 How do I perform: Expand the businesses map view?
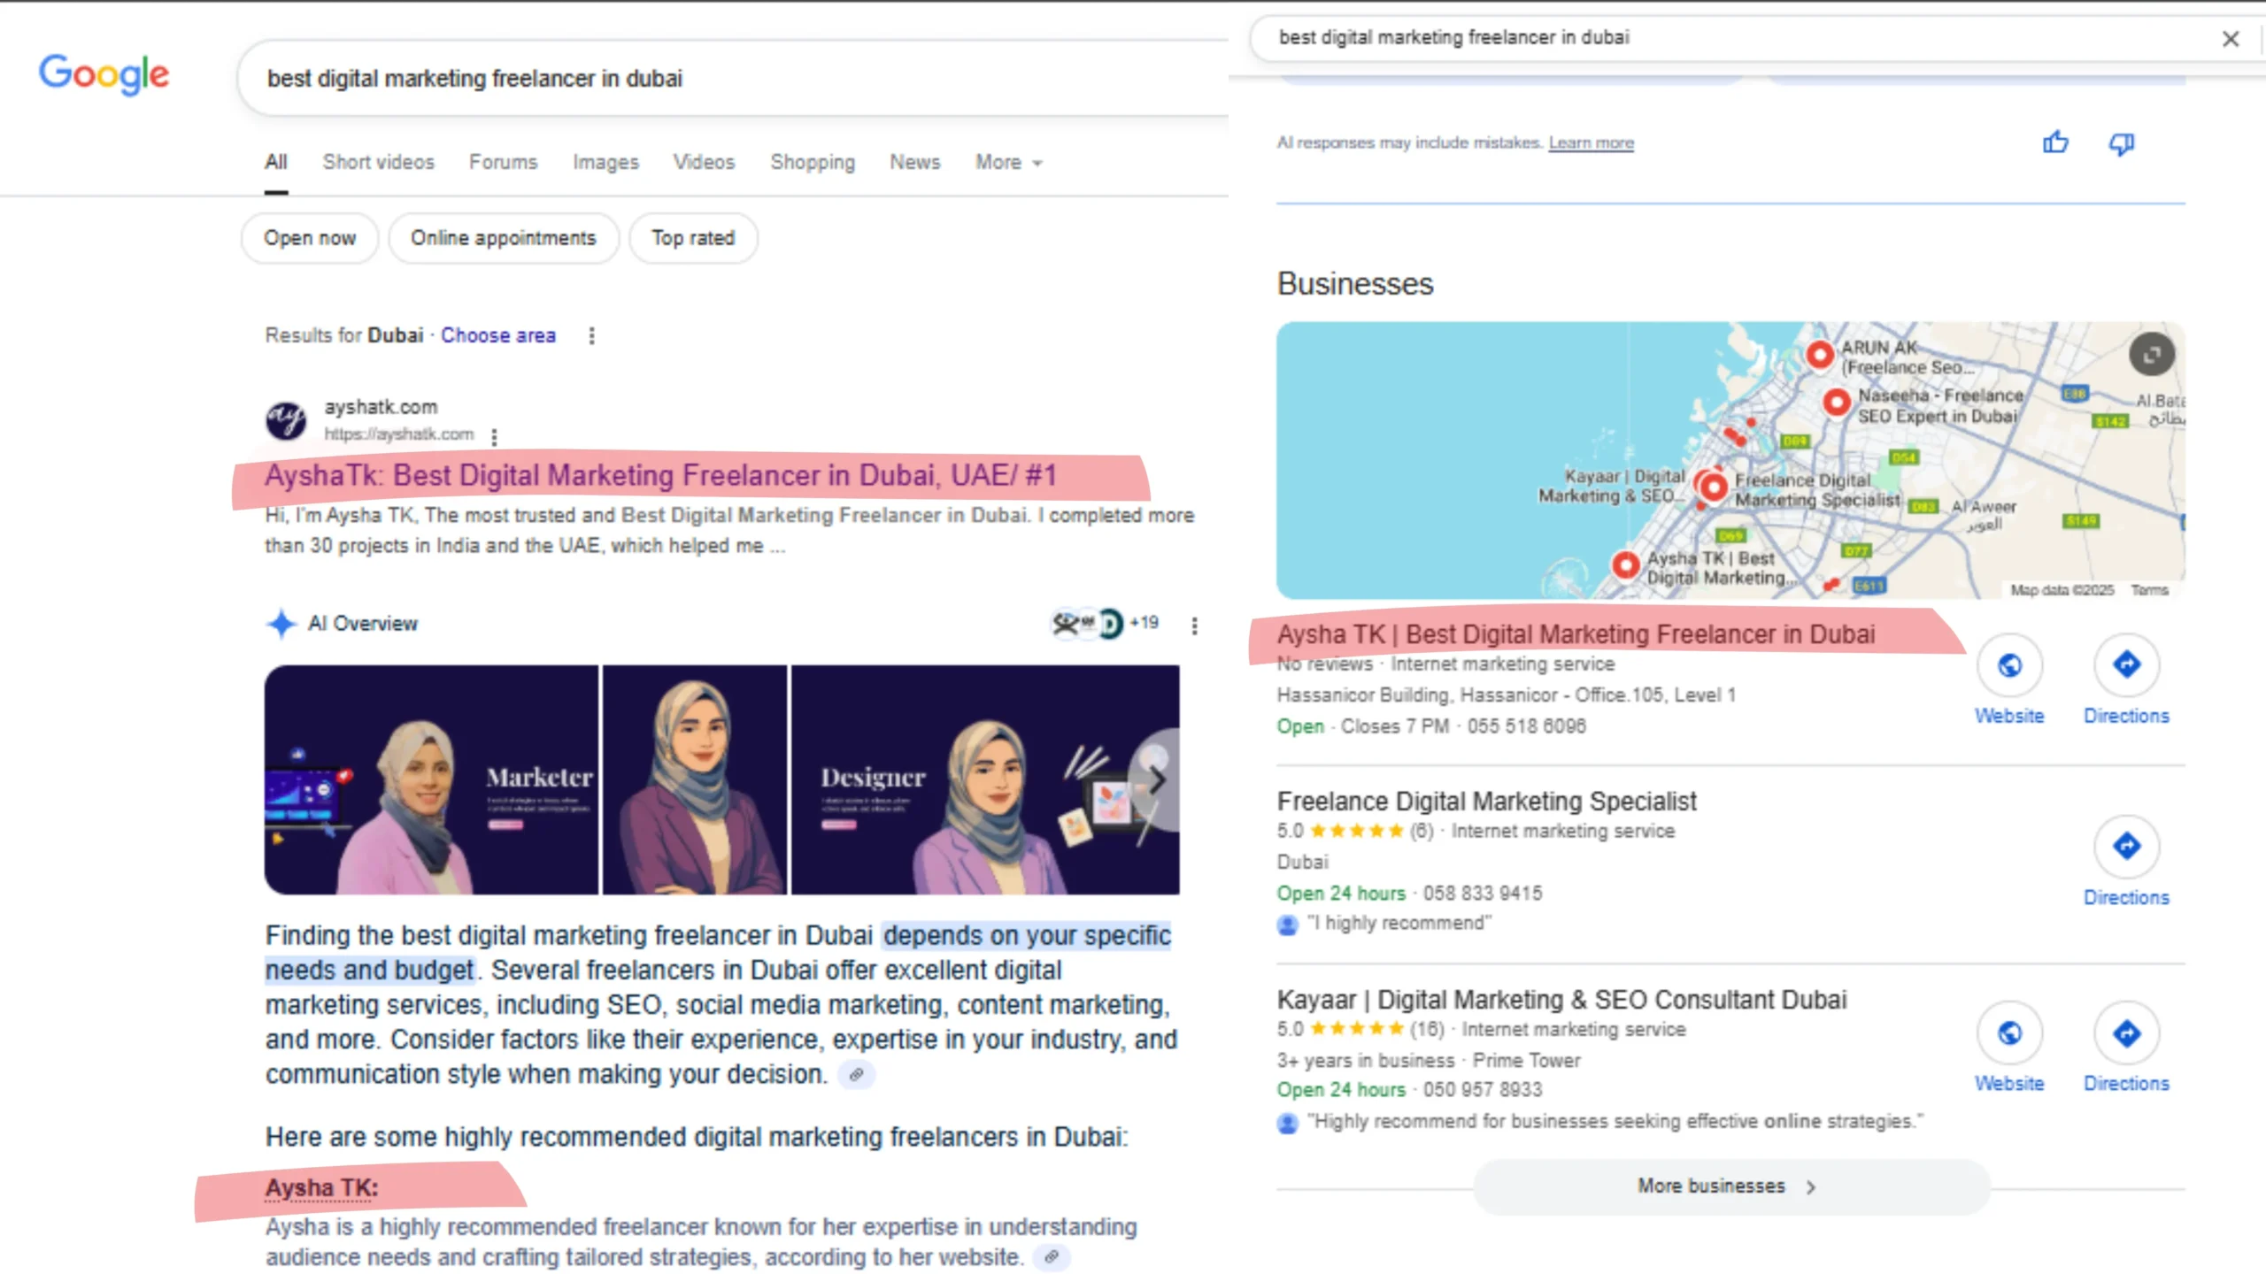(x=2152, y=355)
